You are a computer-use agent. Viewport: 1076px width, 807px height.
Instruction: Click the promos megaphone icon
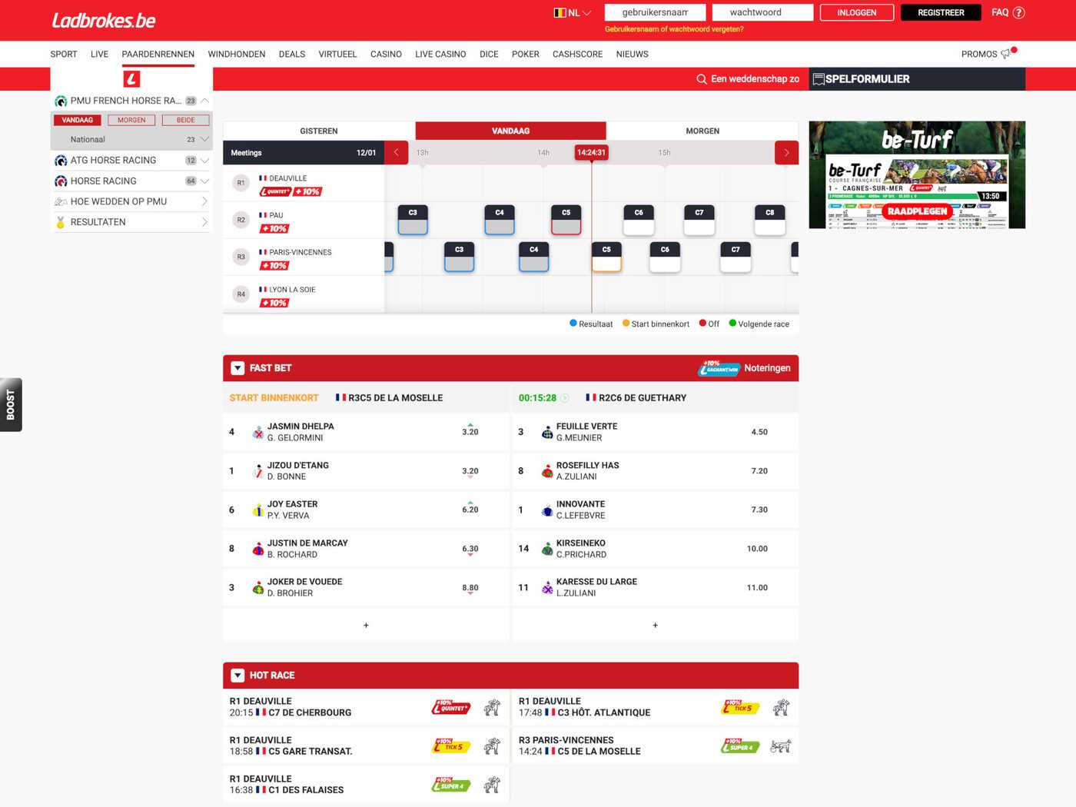coord(1007,54)
